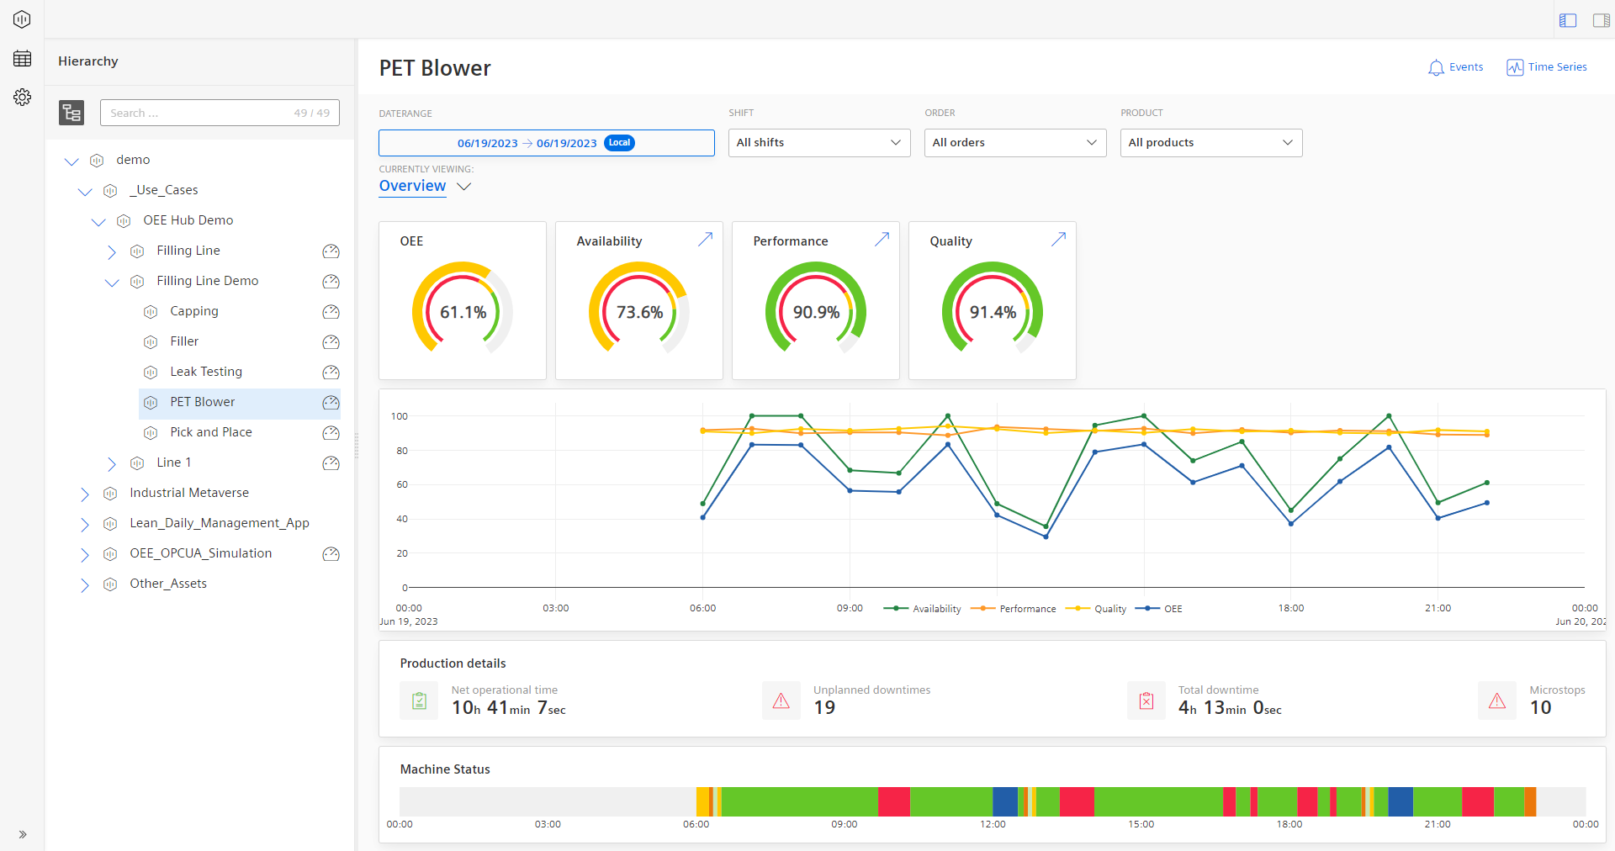
Task: Open the Quality detail arrow
Action: point(1058,240)
